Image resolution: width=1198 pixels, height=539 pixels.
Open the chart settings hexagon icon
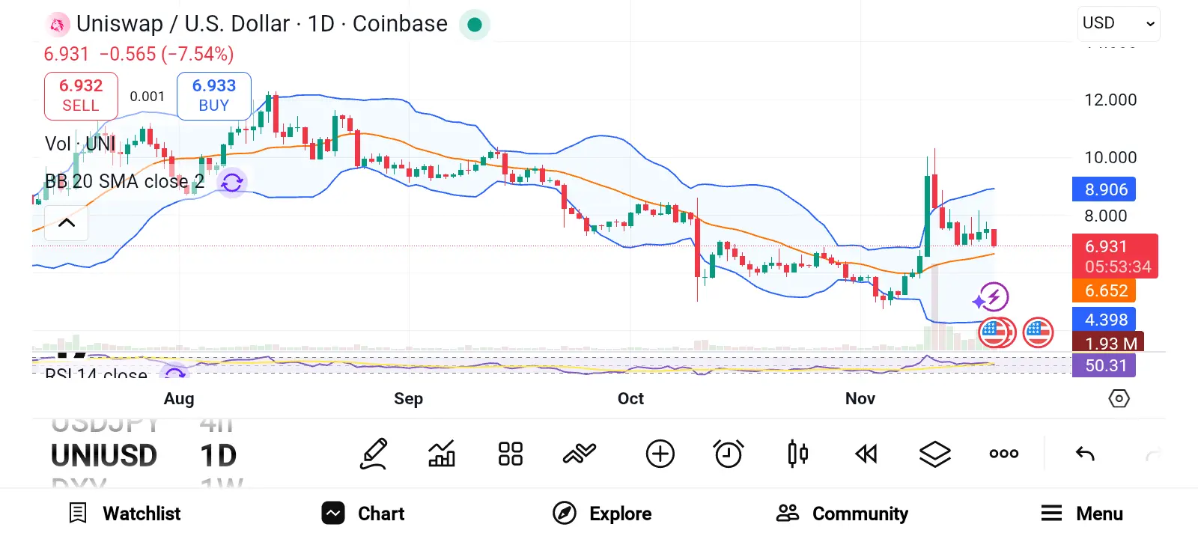click(x=1119, y=398)
